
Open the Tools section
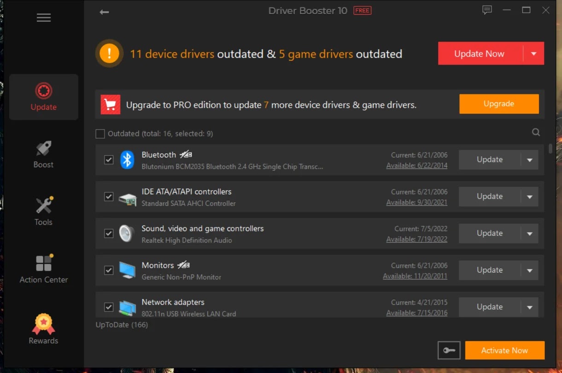(x=44, y=212)
